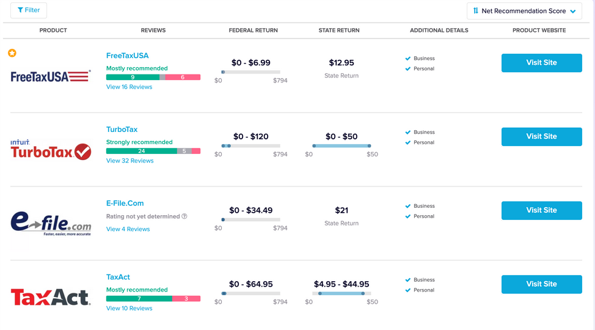Click the TurboTax review rating bar
This screenshot has height=330, width=595.
(153, 151)
